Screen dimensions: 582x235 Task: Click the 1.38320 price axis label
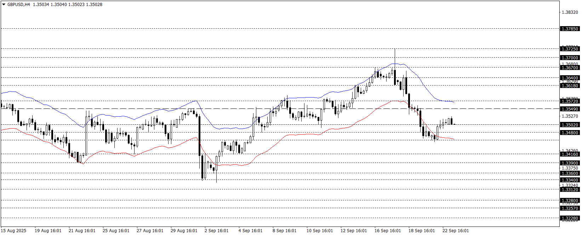pos(570,12)
